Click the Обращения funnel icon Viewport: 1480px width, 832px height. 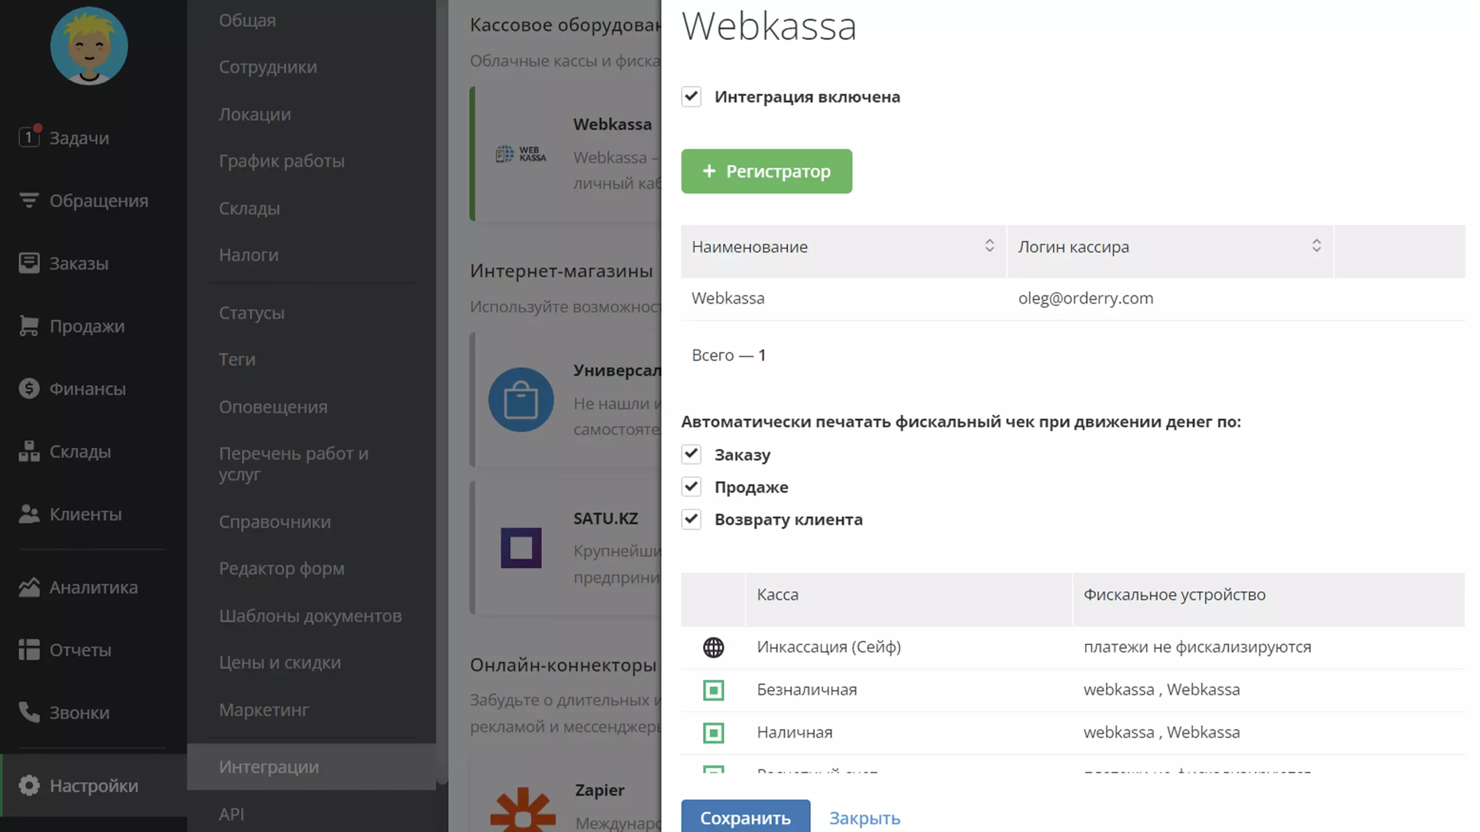[29, 200]
